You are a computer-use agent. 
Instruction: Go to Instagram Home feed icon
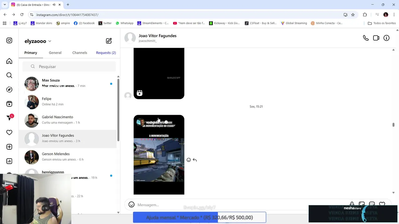(9, 61)
